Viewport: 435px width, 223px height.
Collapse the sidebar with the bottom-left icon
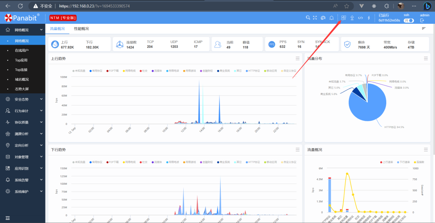tap(8, 218)
